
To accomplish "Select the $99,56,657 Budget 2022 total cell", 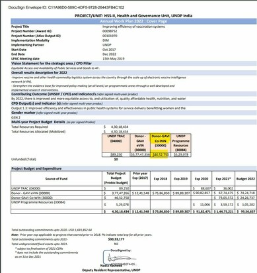I will tap(246, 211).
